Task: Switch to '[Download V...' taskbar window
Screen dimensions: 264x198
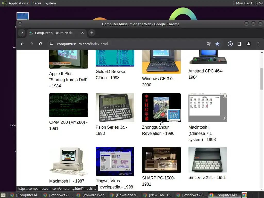Action: [125, 195]
